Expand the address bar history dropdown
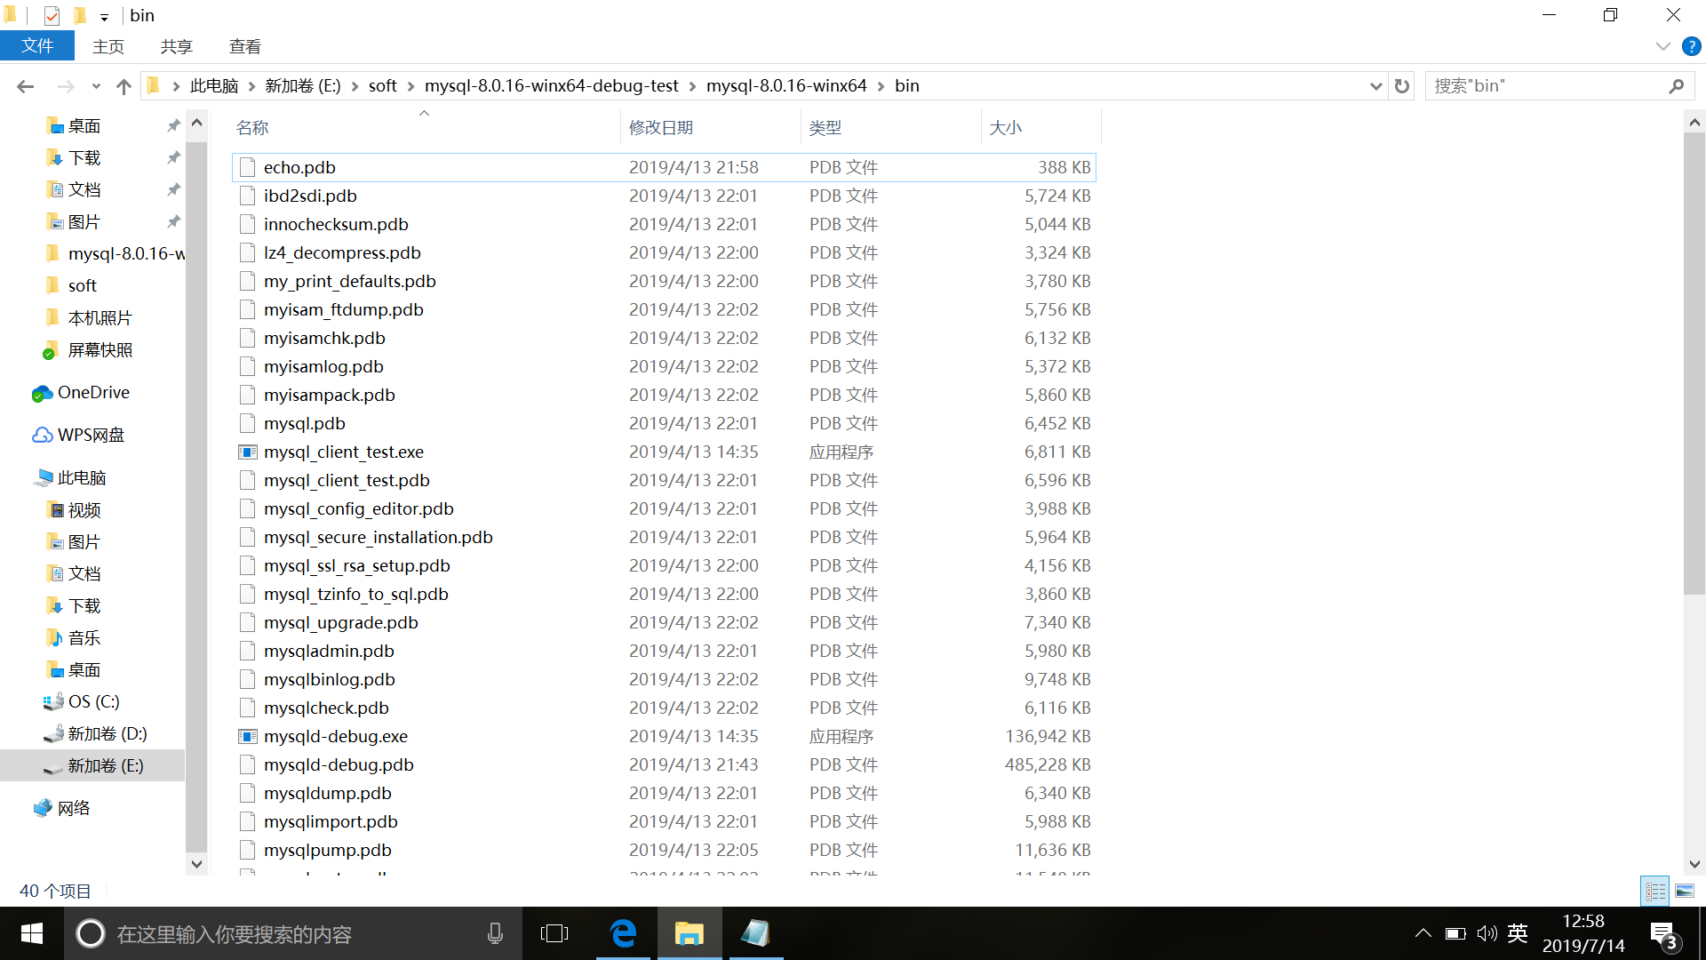 click(x=1375, y=86)
